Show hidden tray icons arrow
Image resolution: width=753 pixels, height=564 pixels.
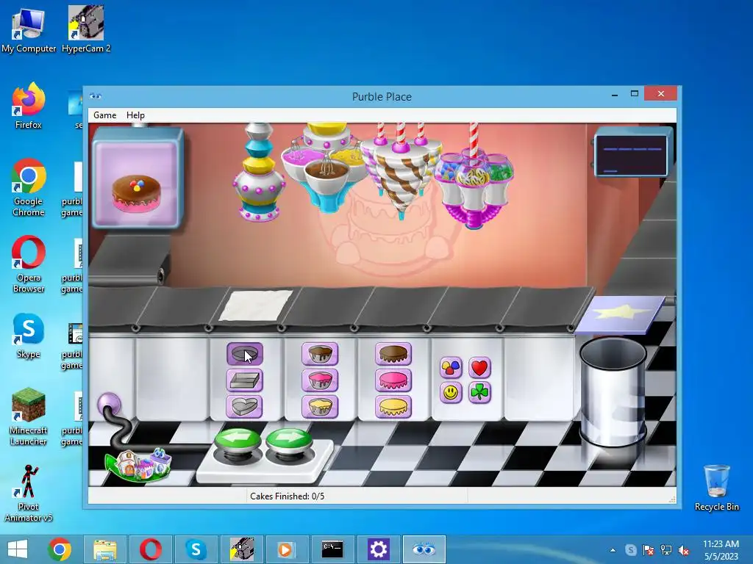(x=613, y=550)
